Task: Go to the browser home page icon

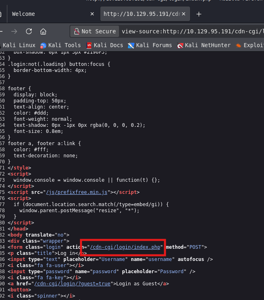Action: click(43, 31)
